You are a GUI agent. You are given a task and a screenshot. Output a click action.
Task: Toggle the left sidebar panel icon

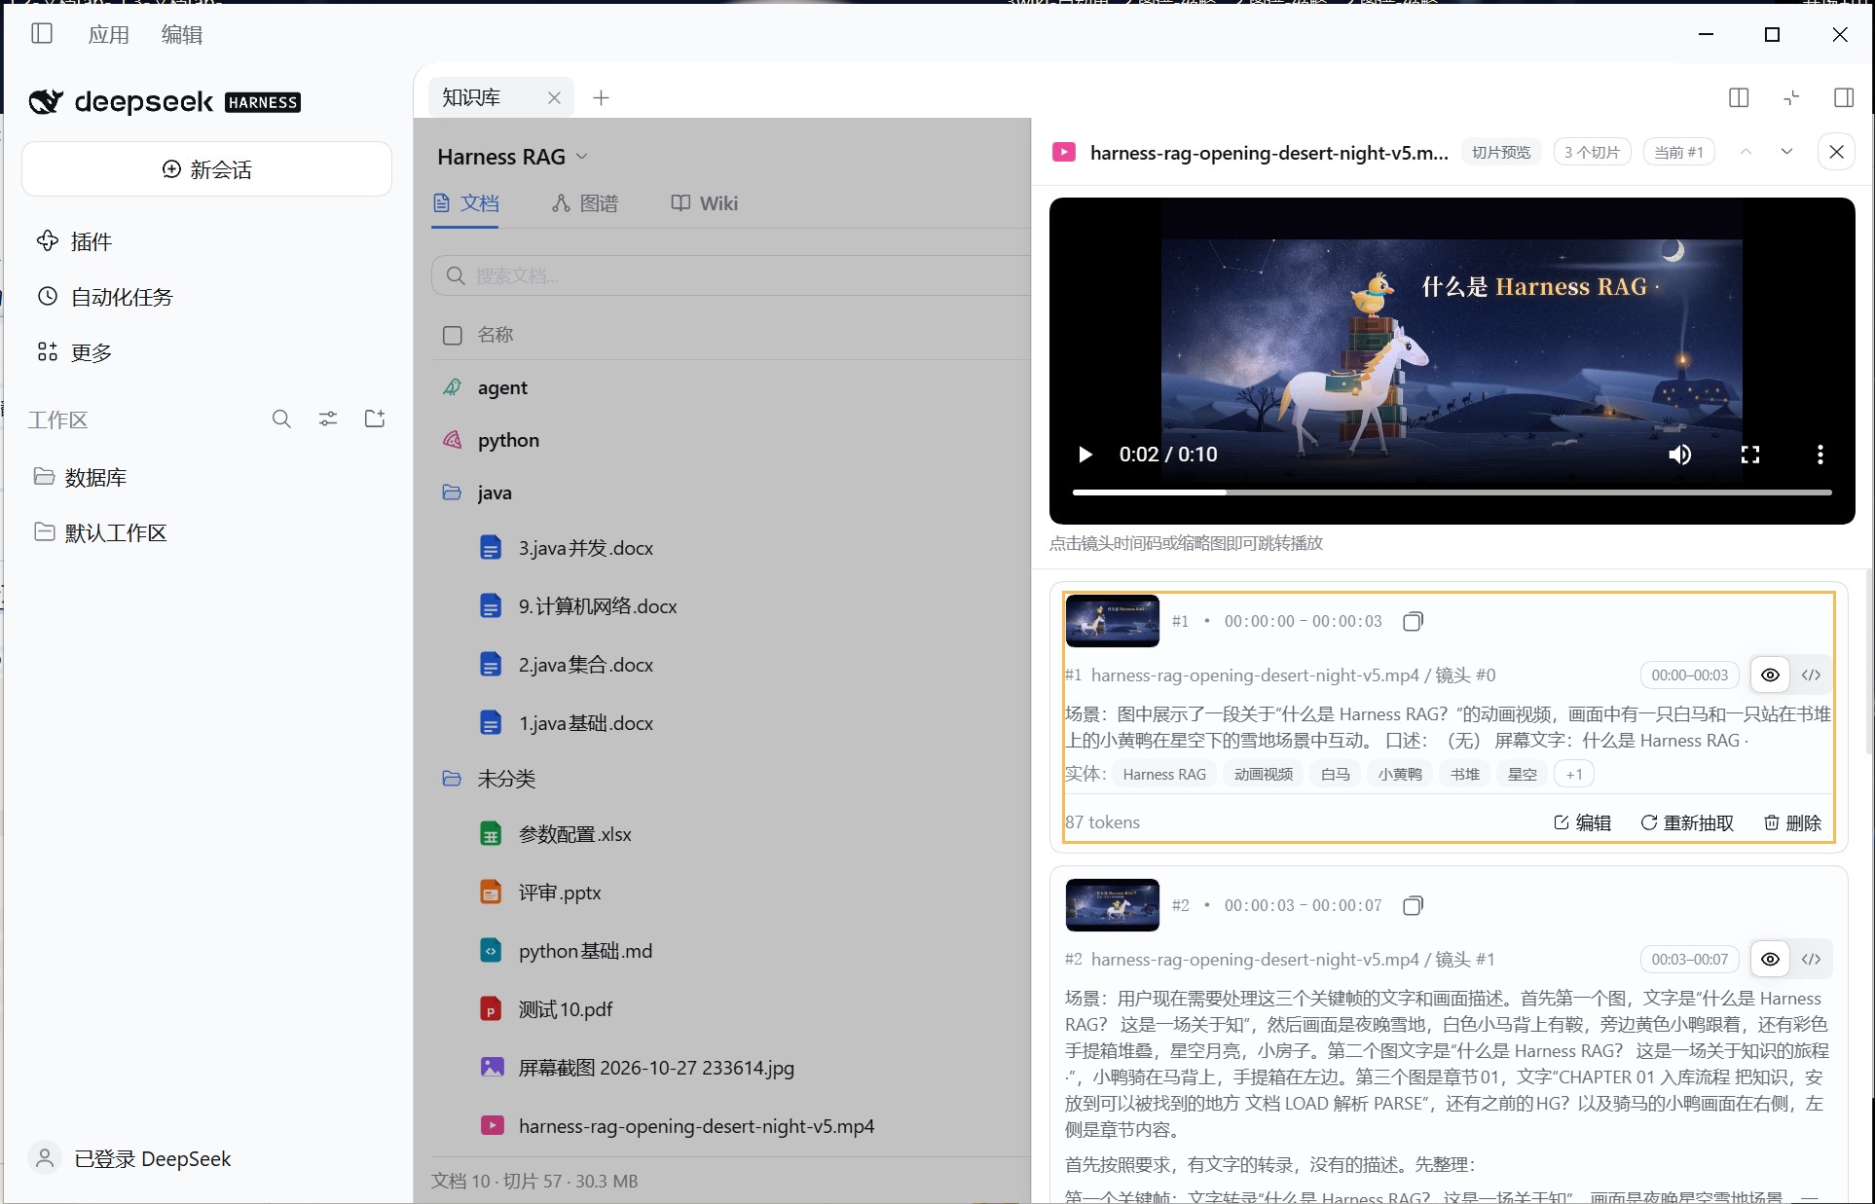(42, 34)
